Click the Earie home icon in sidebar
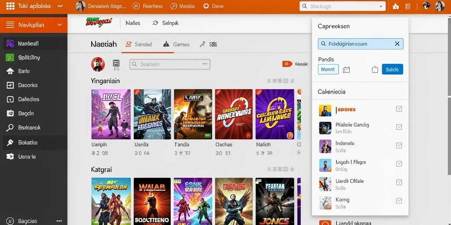 (x=10, y=71)
